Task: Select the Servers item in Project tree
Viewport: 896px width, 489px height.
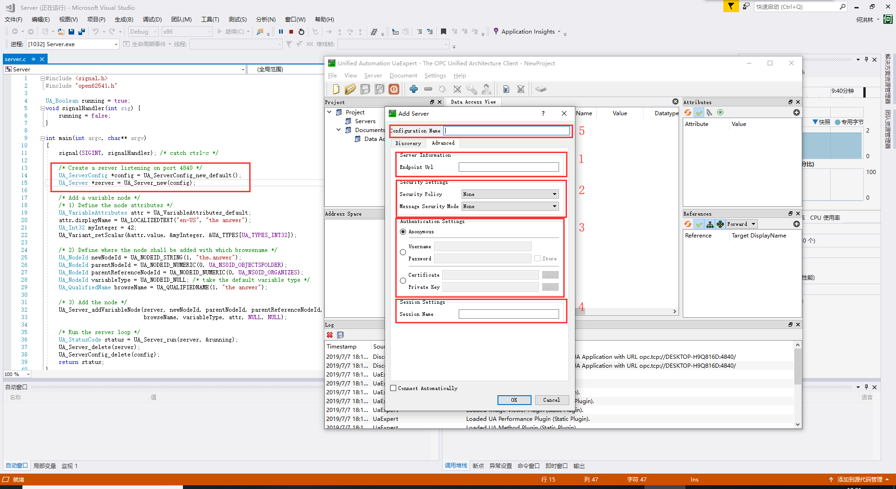Action: [x=365, y=121]
